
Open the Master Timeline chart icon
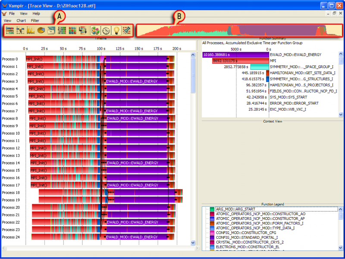[x=9, y=30]
